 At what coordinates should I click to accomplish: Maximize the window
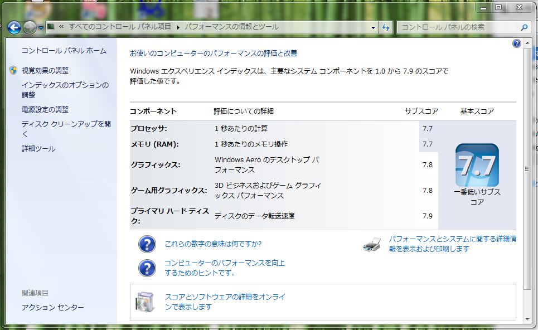(x=498, y=8)
